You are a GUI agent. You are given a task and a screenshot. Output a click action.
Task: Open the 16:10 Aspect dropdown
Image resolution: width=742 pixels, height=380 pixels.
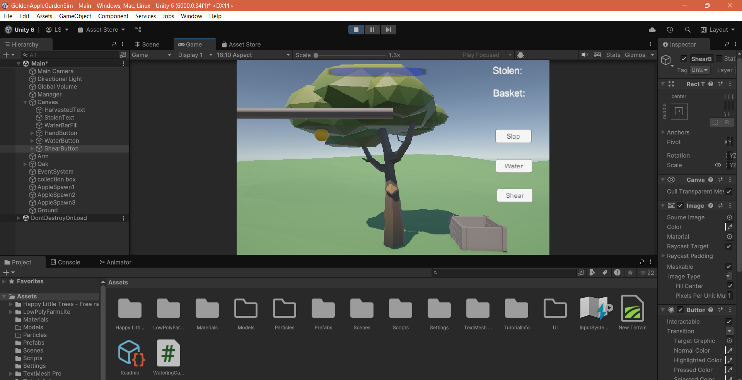click(x=253, y=55)
